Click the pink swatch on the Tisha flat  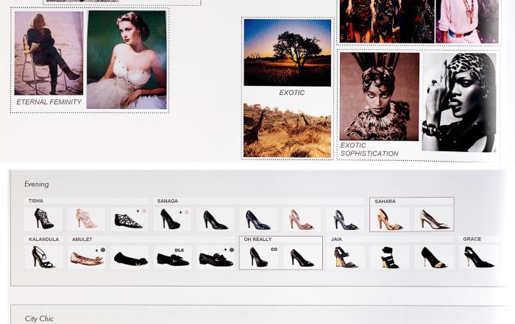point(144,211)
